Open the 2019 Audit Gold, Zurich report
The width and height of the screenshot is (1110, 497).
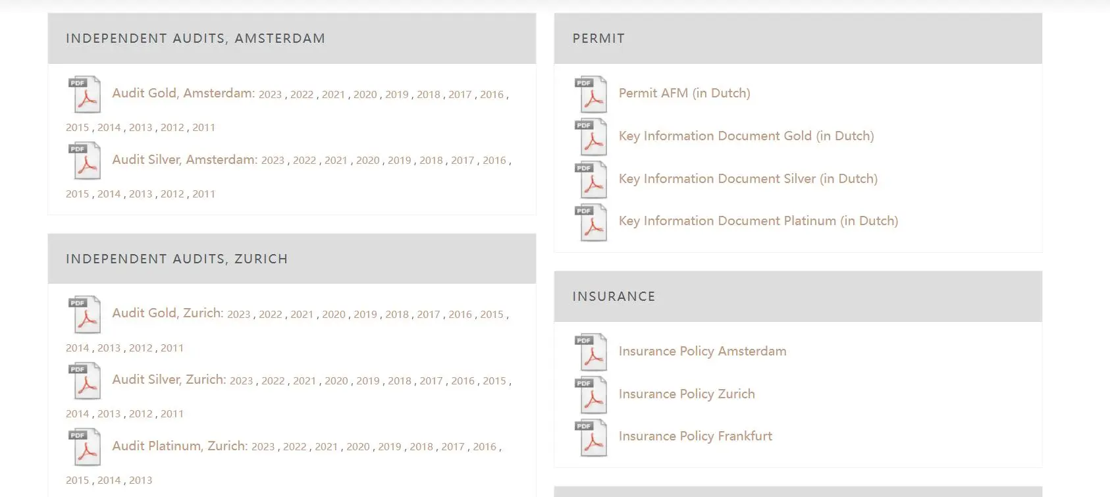coord(365,315)
